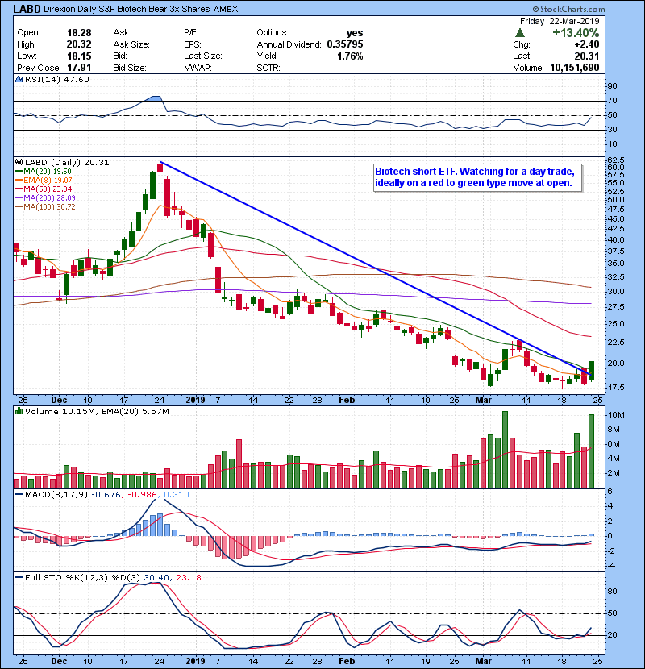
Task: Click the MA(200) 28.09 legend entry
Action: (x=45, y=198)
